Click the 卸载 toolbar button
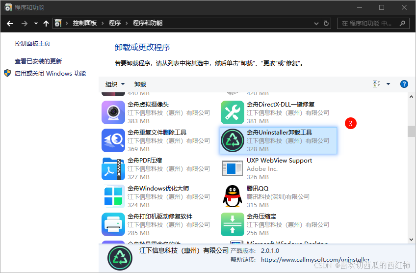 (x=140, y=84)
